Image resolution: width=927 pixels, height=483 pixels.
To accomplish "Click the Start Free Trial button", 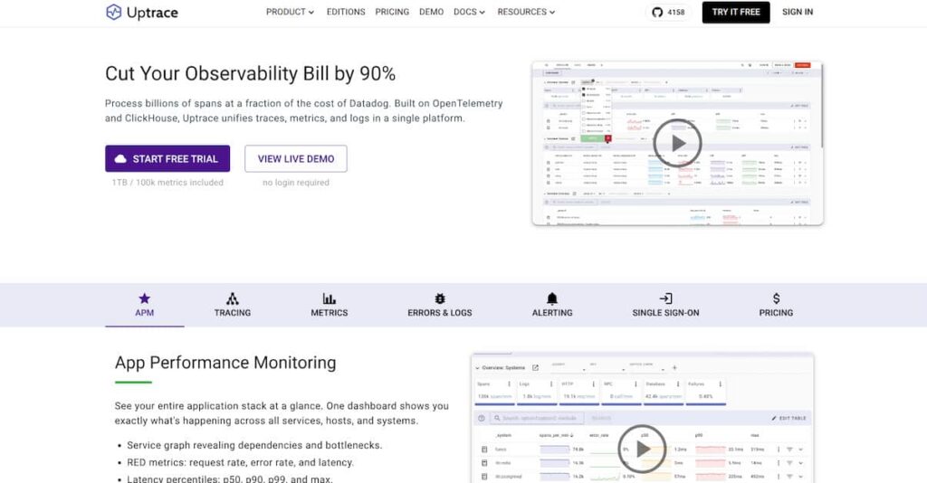I will [167, 158].
